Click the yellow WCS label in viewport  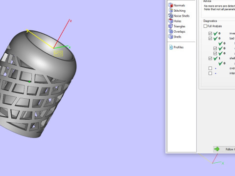[x=58, y=53]
